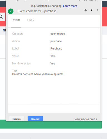Click the title text 'Вашата поръчка беше успешно приета!'
The width and height of the screenshot is (107, 139).
[x=38, y=74]
